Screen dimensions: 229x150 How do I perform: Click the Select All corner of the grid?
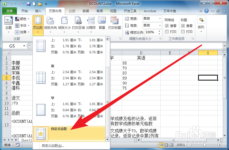[7, 53]
